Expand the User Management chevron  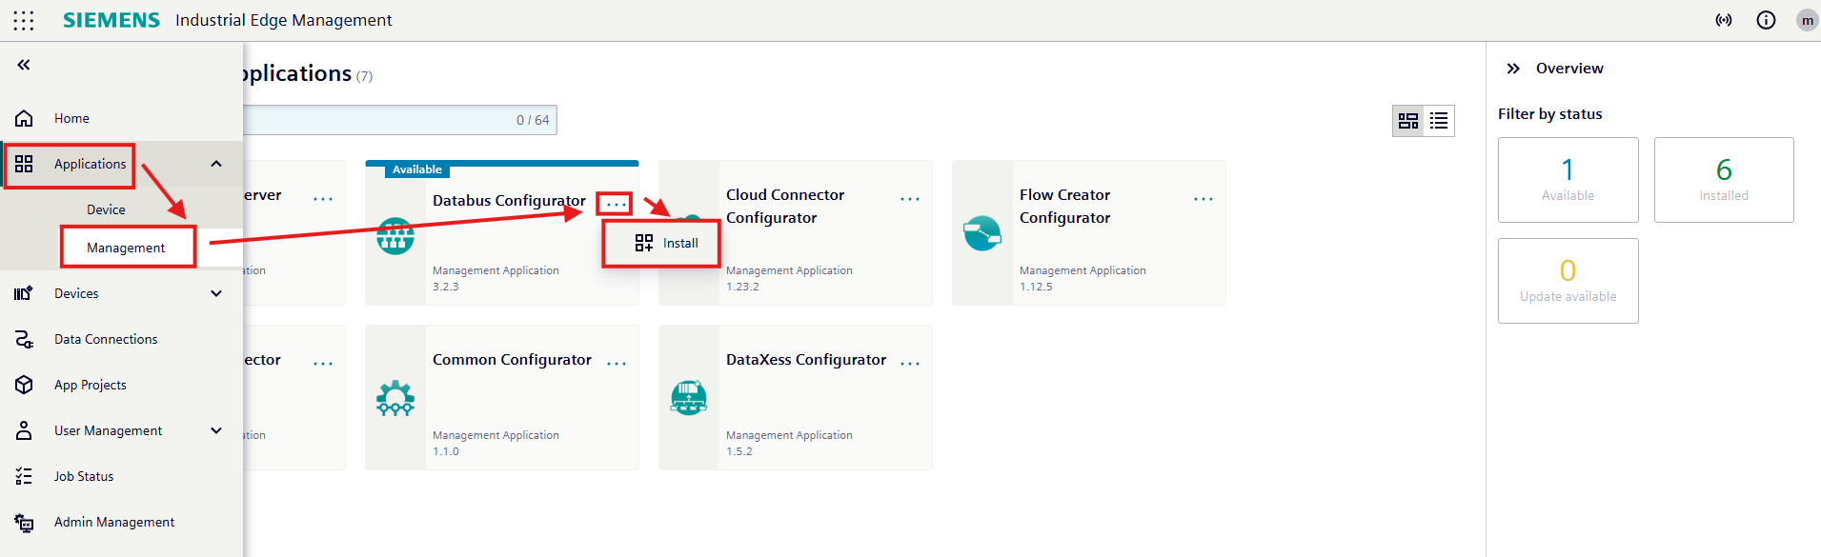tap(216, 430)
